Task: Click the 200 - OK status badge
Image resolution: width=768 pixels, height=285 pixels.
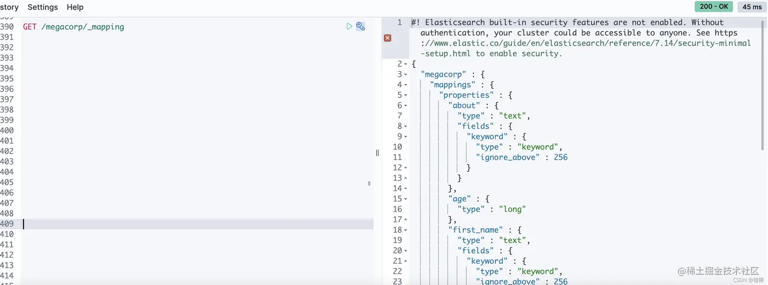Action: pyautogui.click(x=714, y=7)
